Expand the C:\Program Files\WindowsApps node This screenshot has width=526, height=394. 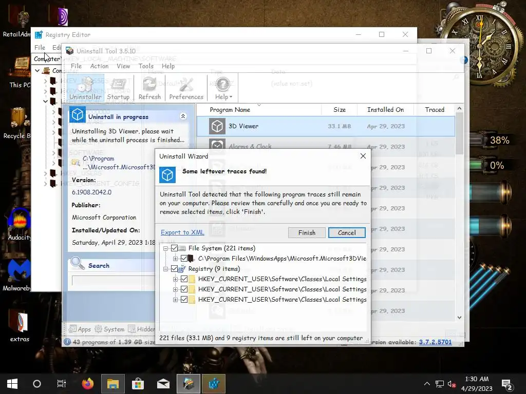pos(175,259)
